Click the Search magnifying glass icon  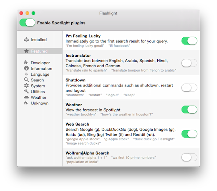(x=26, y=80)
